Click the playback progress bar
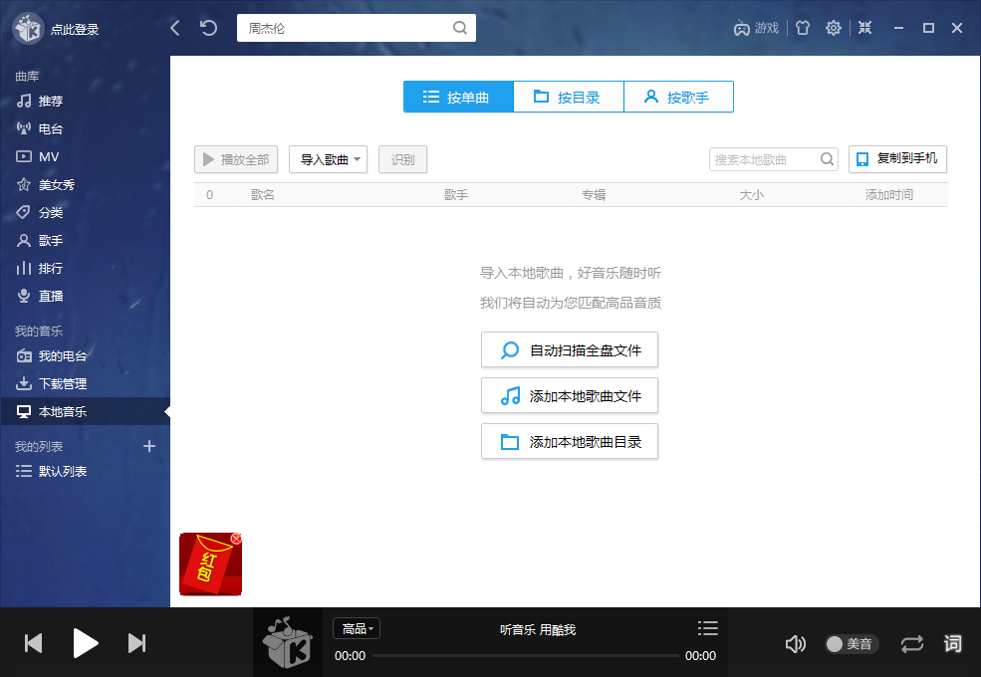This screenshot has width=981, height=677. (526, 656)
